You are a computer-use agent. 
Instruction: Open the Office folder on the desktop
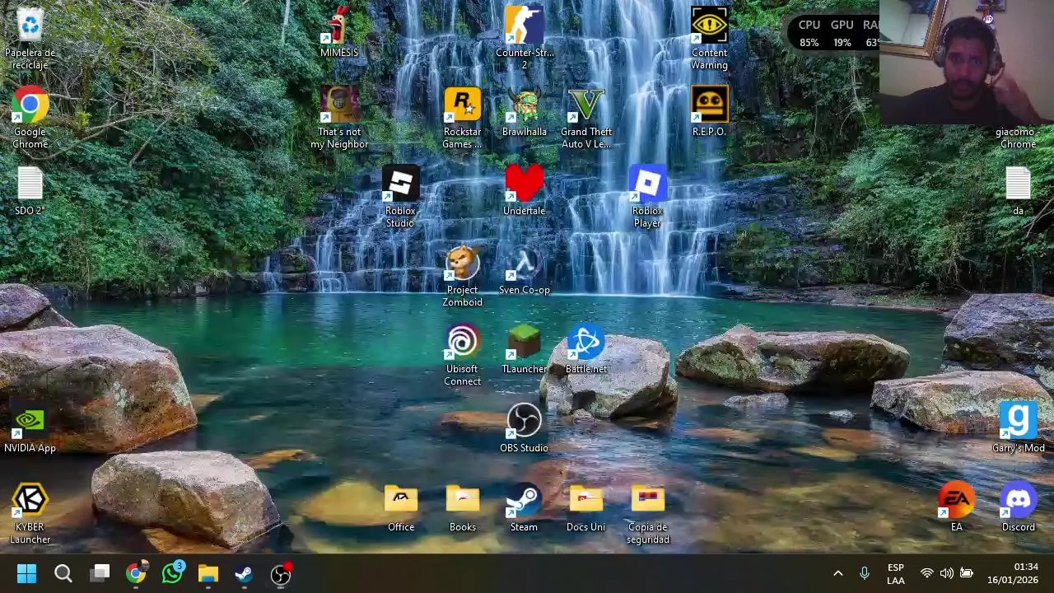[401, 507]
